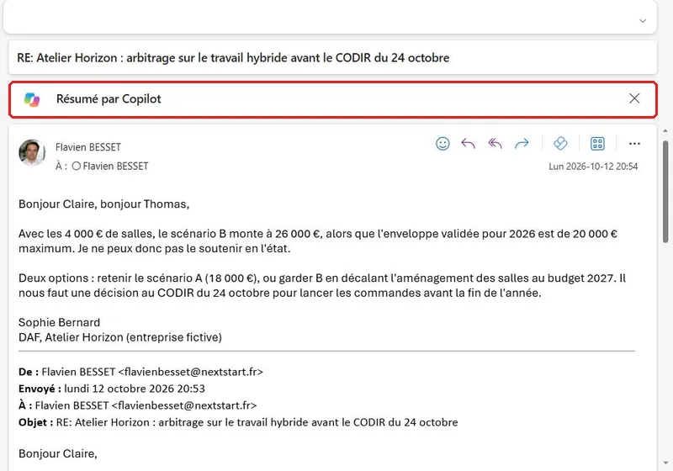Click the scrollbar down arrow
Viewport: 673px width, 471px height.
click(x=665, y=463)
